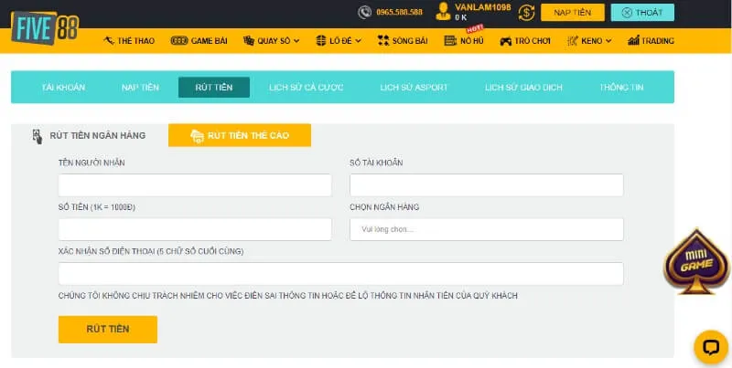This screenshot has height=368, width=732.
Task: Open the Mini Game spade badge
Action: click(x=696, y=259)
